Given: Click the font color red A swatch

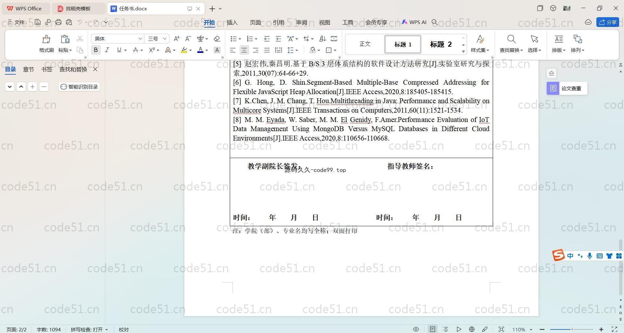Looking at the screenshot, I should click(x=200, y=50).
